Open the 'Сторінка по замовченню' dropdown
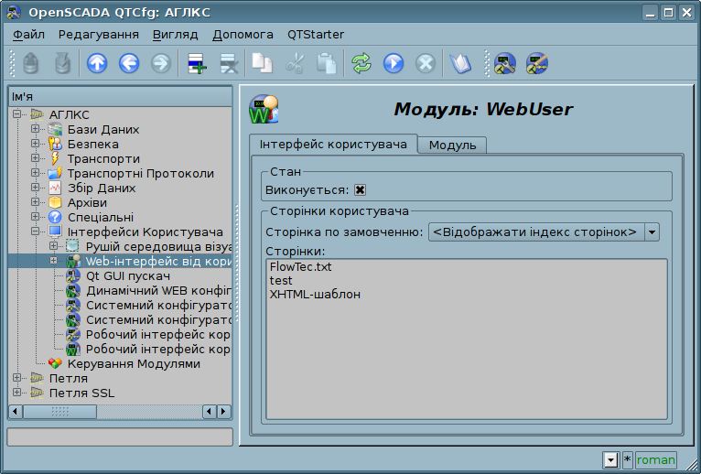This screenshot has height=474, width=701. click(x=652, y=232)
